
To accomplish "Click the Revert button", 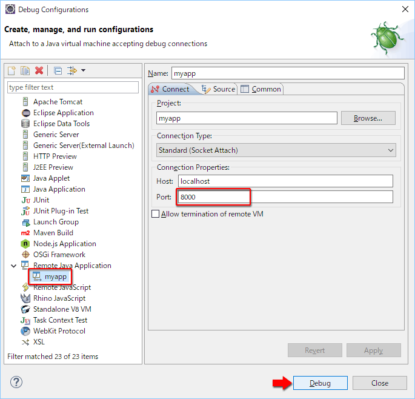I will (314, 350).
